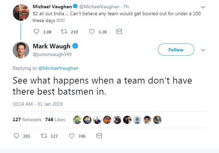Open Michael Vaughan's name link
The width and height of the screenshot is (219, 153).
(x=51, y=7)
